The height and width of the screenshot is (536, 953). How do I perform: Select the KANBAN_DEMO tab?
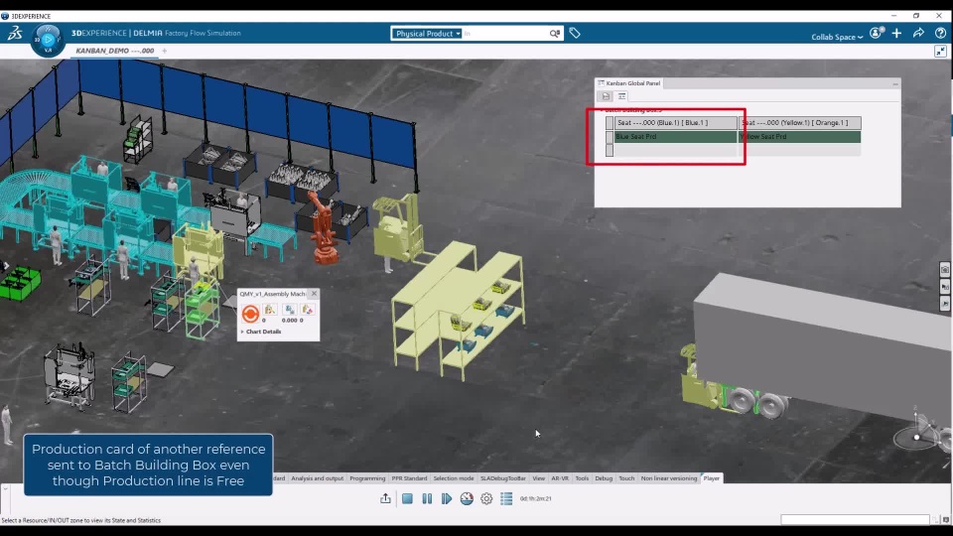point(115,51)
